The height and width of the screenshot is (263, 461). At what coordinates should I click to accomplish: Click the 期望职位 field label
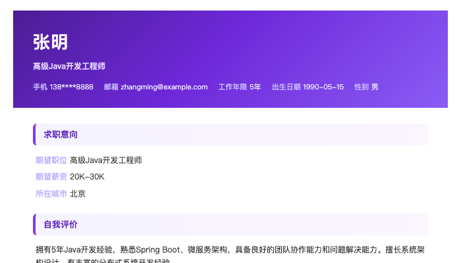coord(51,160)
